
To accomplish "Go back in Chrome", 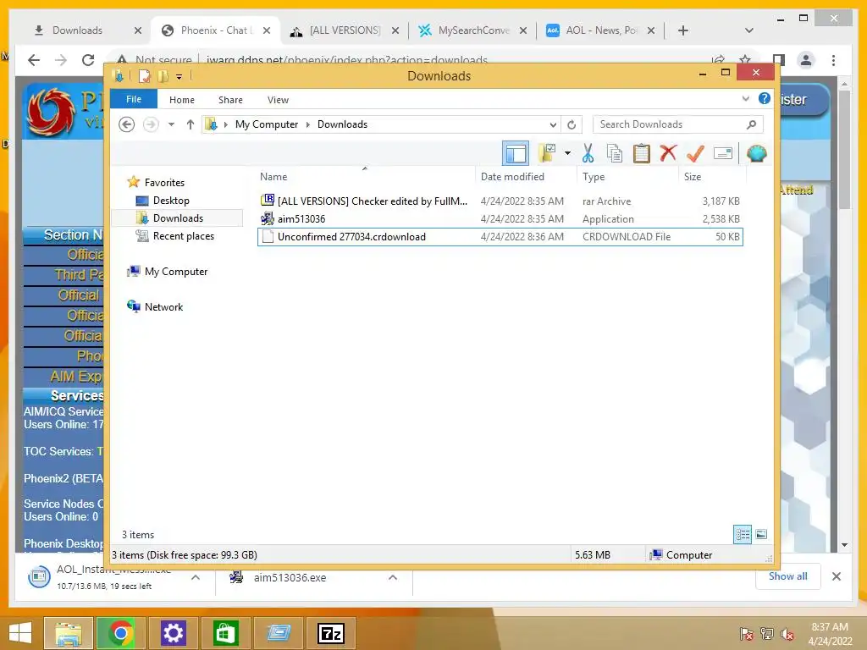I will pos(34,60).
